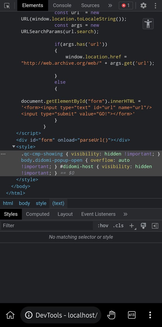The height and width of the screenshot is (327, 162).
Task: Open the site info icon in address bar
Action: pos(29,315)
